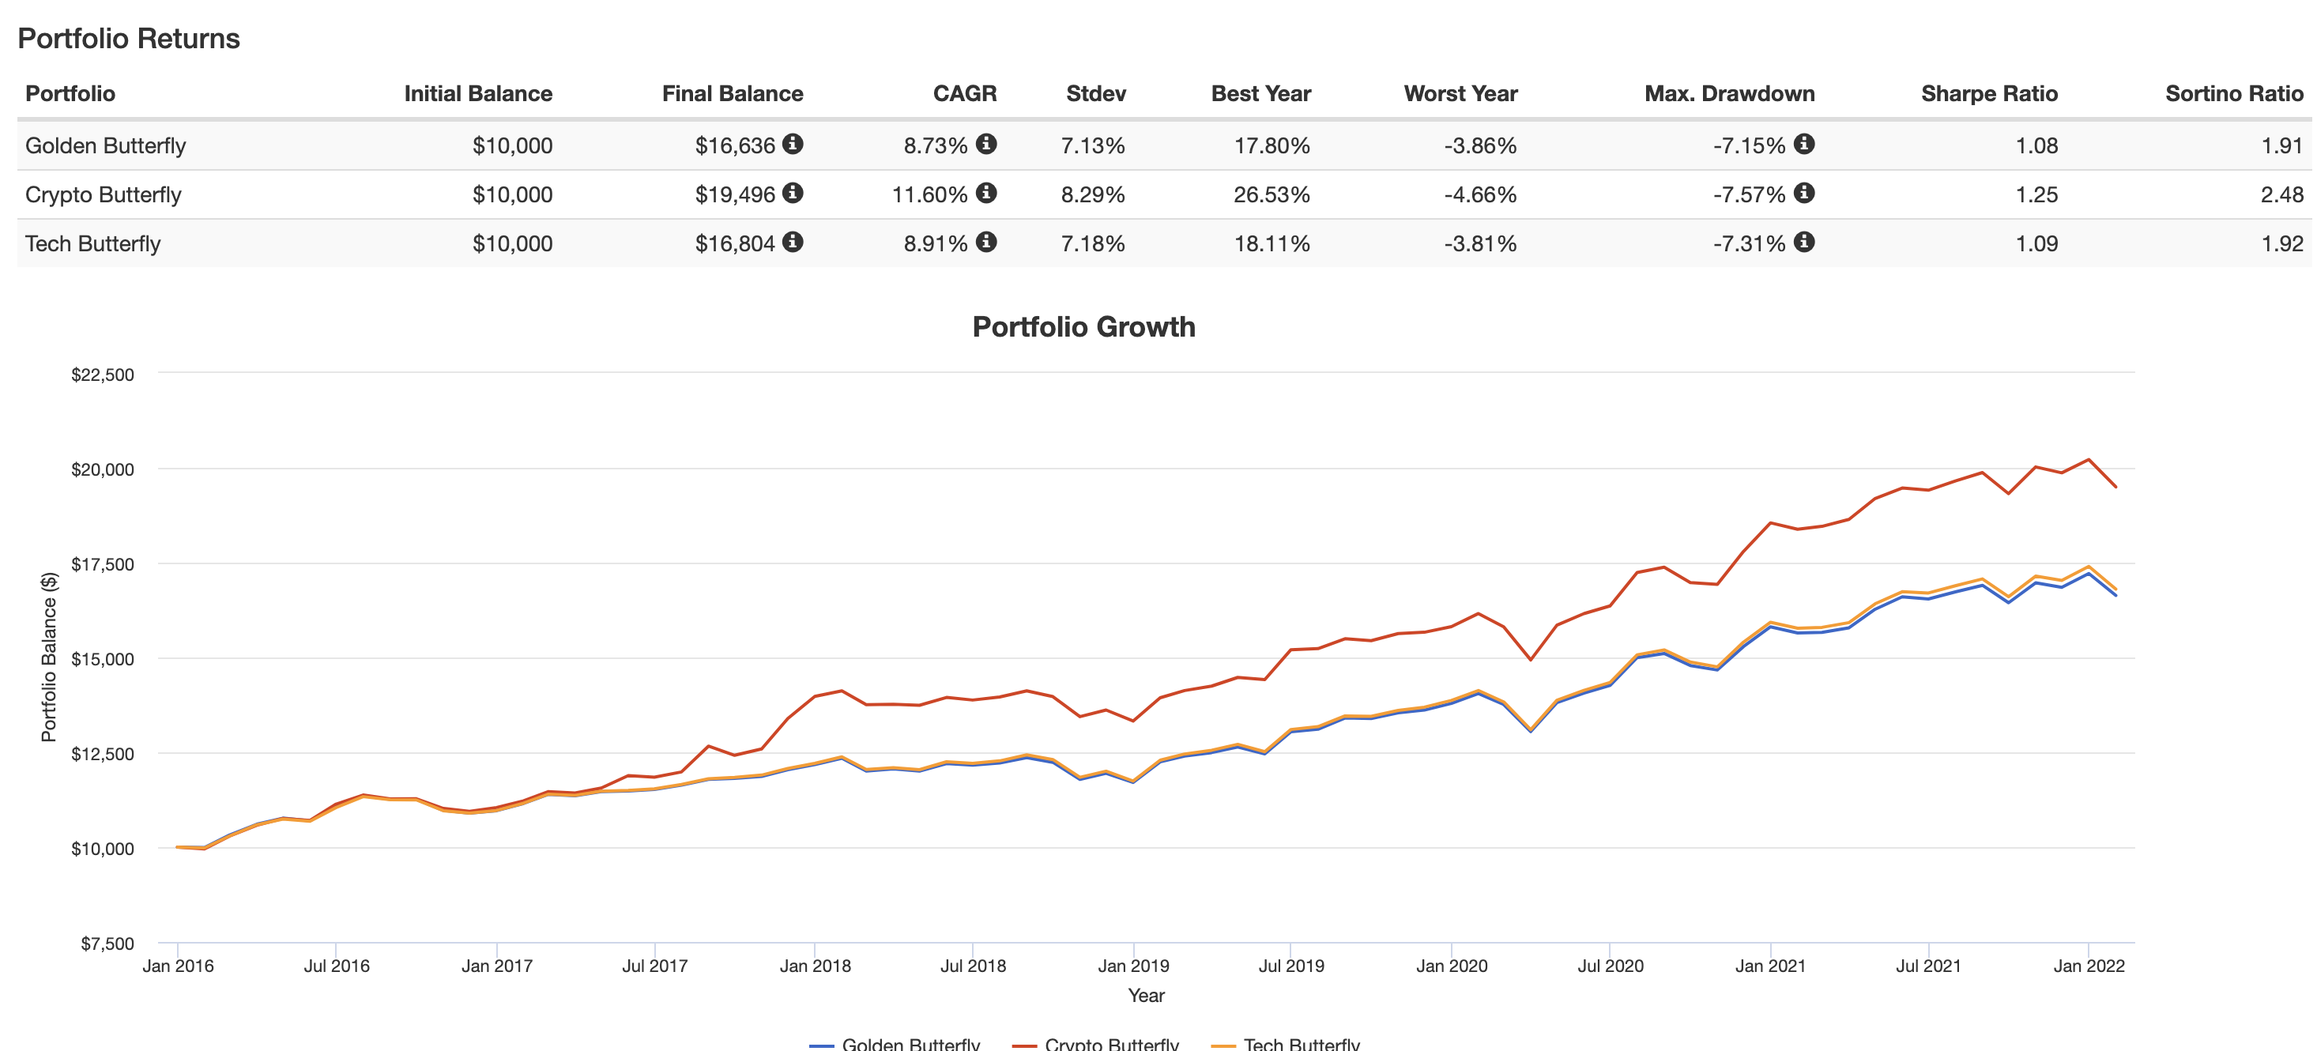Click info icon next to Golden Butterfly CAGR
Screen dimensions: 2317x1051
point(987,144)
